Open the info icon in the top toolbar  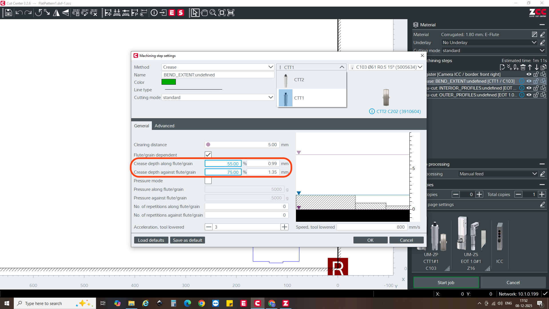(154, 13)
